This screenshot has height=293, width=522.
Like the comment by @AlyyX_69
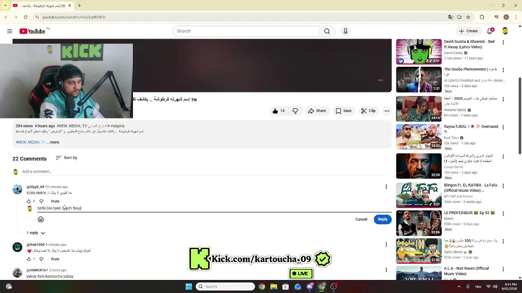(x=29, y=201)
